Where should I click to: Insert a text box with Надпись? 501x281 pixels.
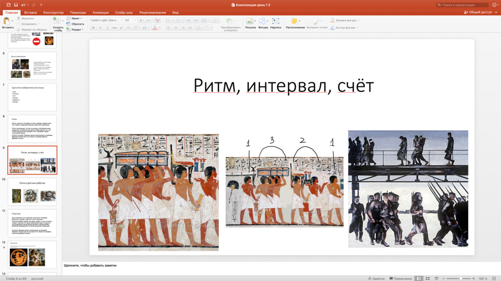276,21
